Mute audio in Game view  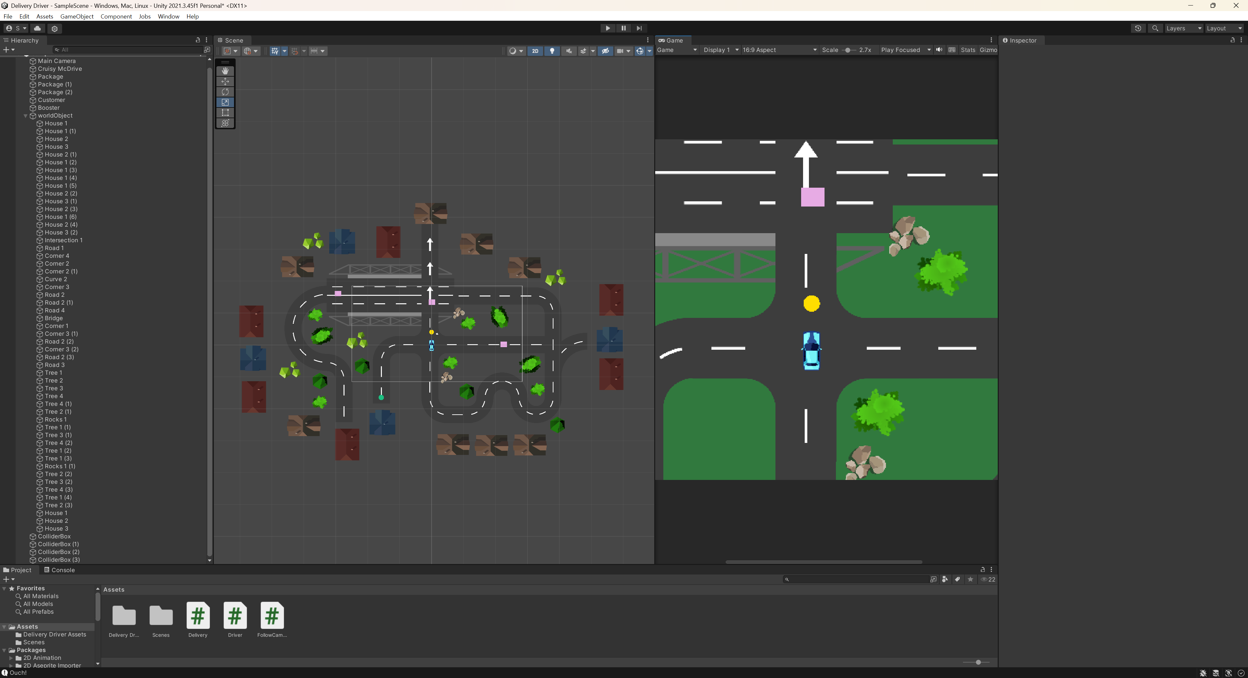(x=939, y=50)
